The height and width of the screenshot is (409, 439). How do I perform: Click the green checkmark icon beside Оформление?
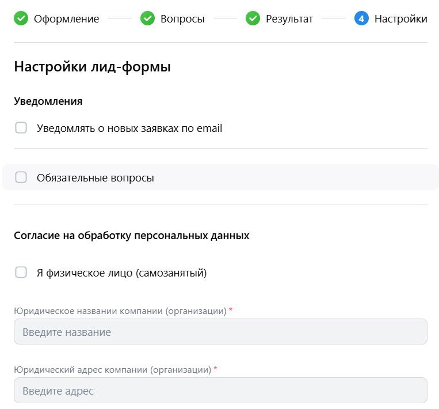tap(21, 19)
